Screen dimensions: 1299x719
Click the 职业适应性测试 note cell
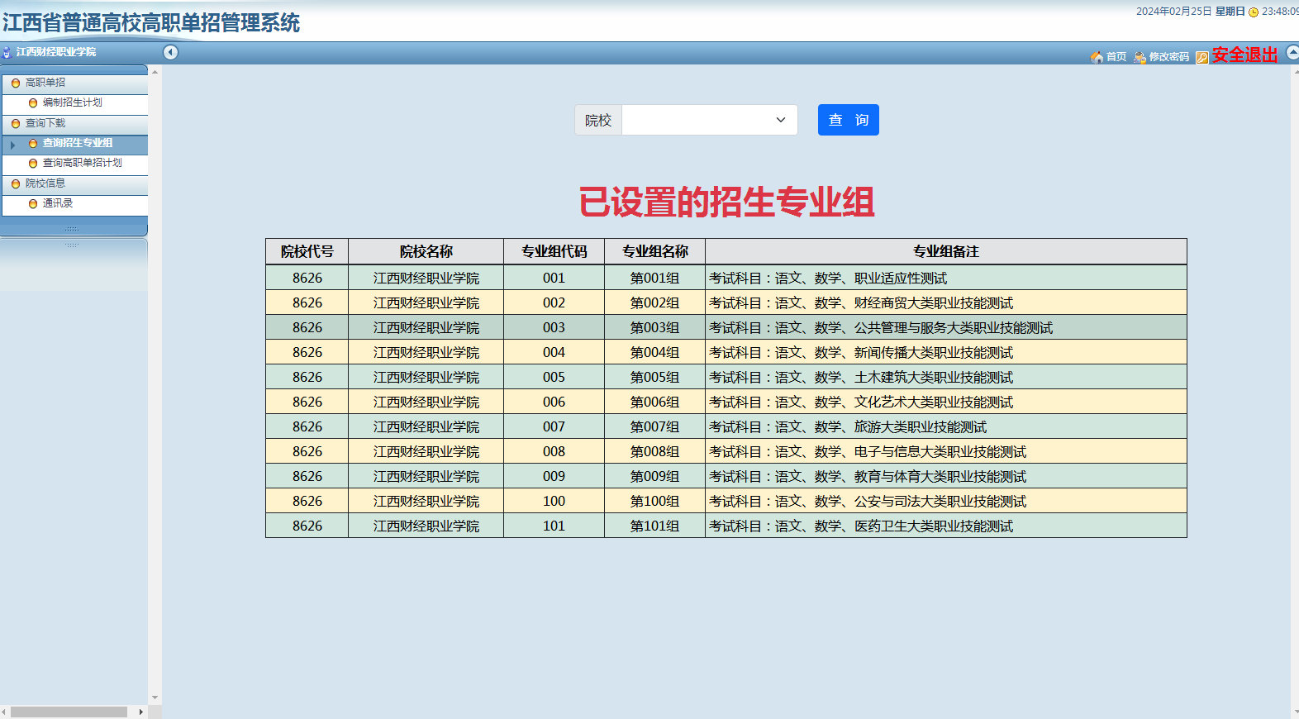(946, 279)
